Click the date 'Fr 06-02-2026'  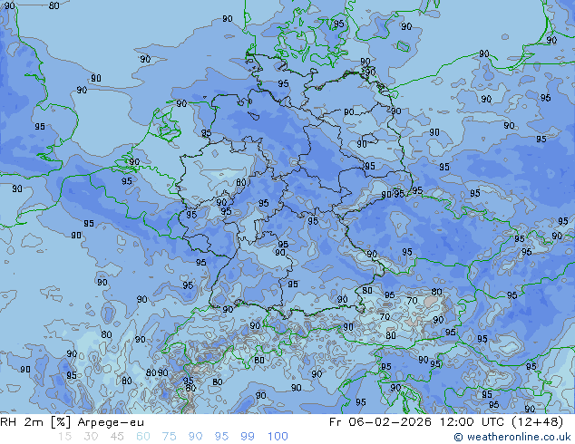pyautogui.click(x=380, y=422)
